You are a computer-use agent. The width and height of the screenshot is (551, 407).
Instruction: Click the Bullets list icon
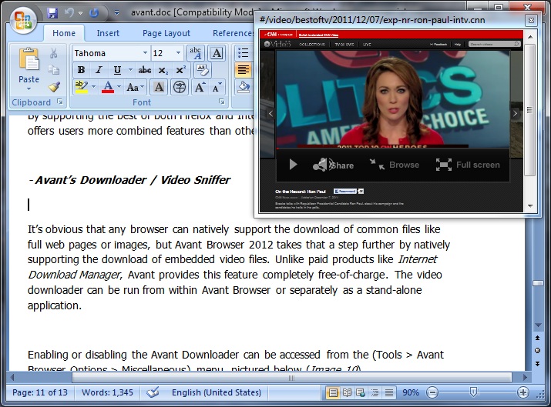click(244, 53)
